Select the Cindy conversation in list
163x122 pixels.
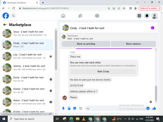click(x=27, y=45)
